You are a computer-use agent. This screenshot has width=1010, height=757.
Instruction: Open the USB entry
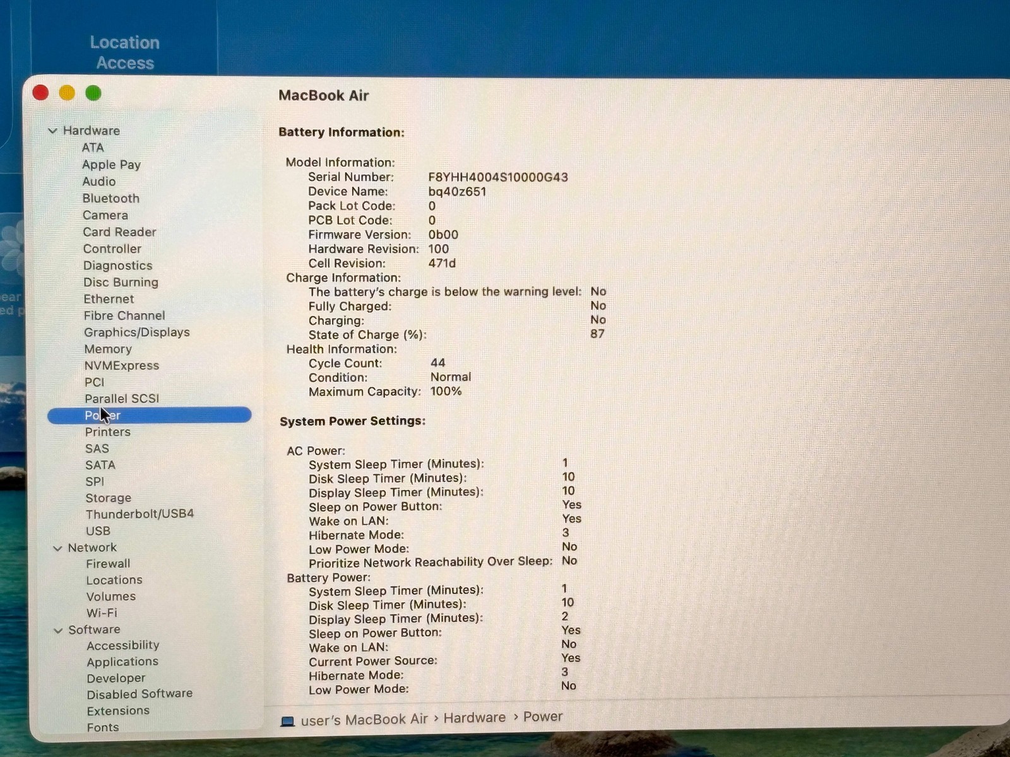click(x=98, y=531)
